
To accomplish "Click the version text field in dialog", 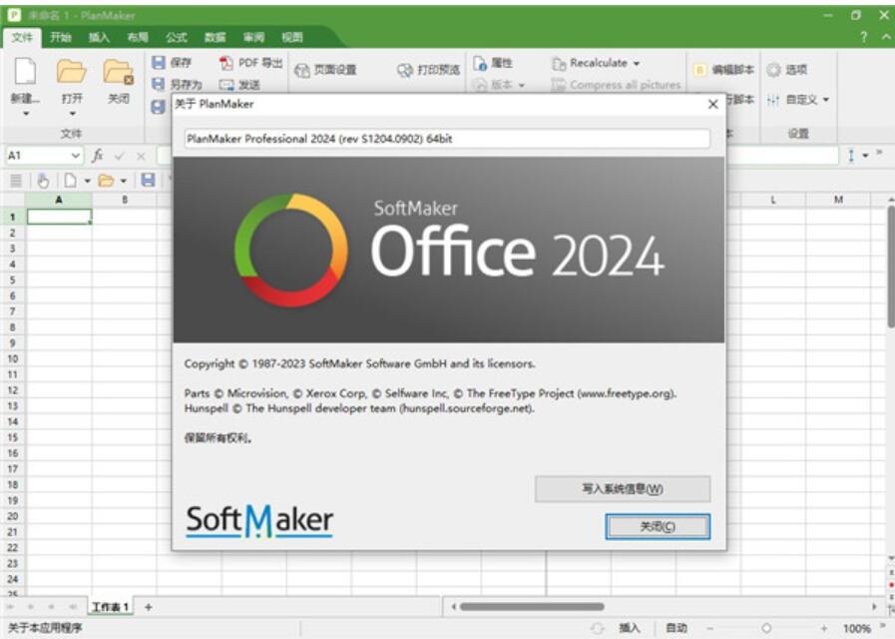I will [447, 139].
